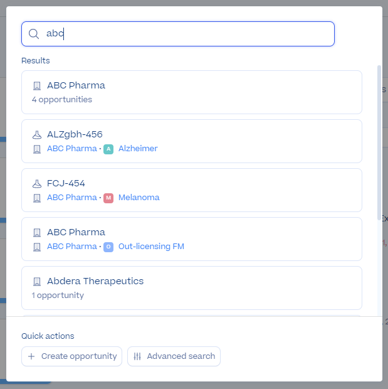
Task: Click the flask icon beside ALZgbh-456
Action: [37, 135]
